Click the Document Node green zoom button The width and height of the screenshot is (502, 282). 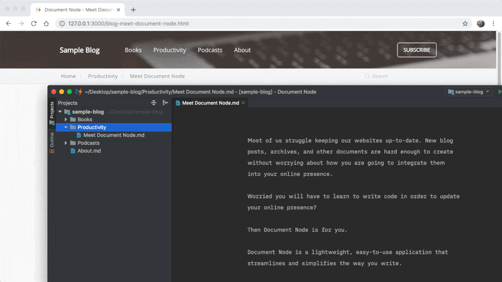coord(70,92)
